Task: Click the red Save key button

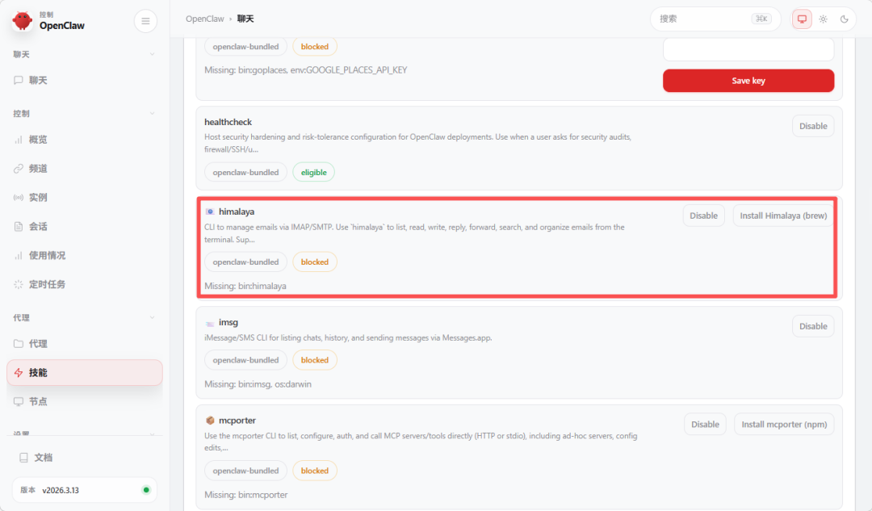Action: [748, 81]
